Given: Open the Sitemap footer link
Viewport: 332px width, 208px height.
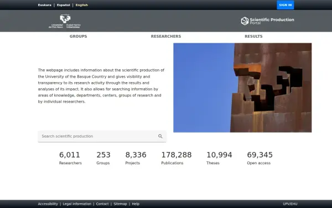Looking at the screenshot, I should click(x=120, y=204).
